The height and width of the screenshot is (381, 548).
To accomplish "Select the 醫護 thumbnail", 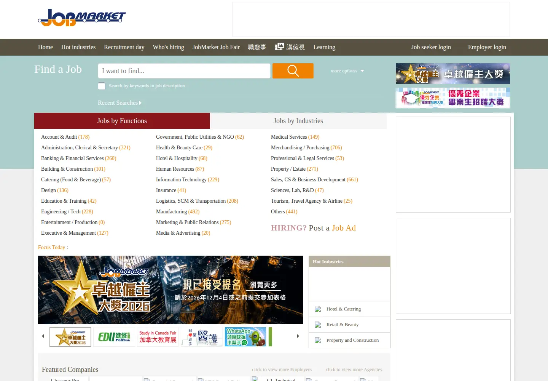I will (202, 337).
